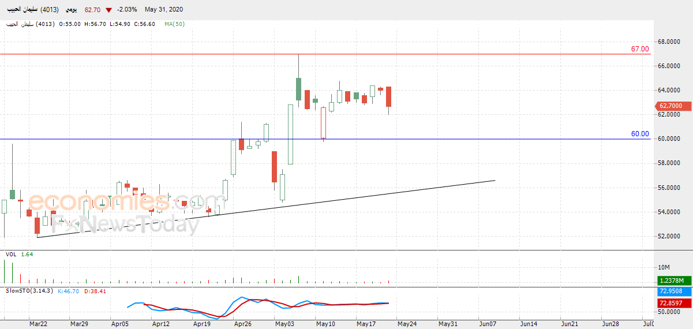Click the red down-arrow price change indicator
Image resolution: width=693 pixels, height=329 pixels.
click(x=108, y=10)
